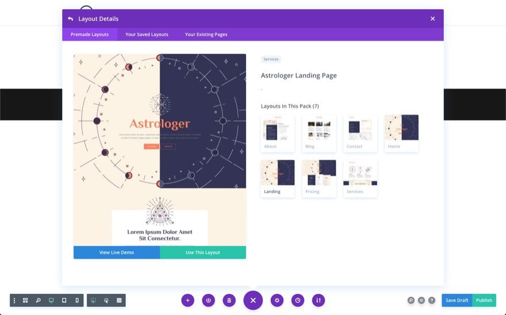Click the help question mark icon
506x315 pixels.
coord(431,300)
